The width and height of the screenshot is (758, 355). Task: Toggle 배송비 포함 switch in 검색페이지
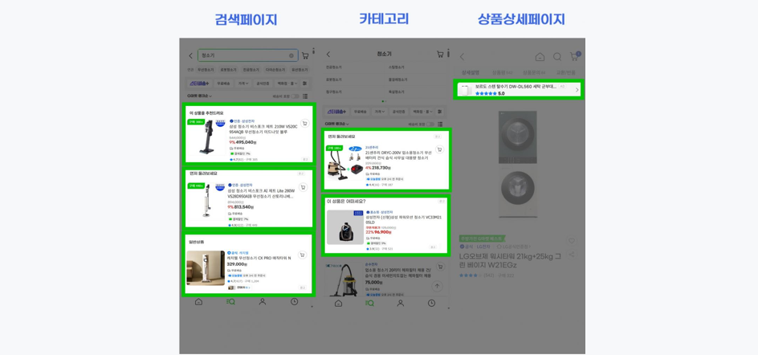(x=295, y=96)
